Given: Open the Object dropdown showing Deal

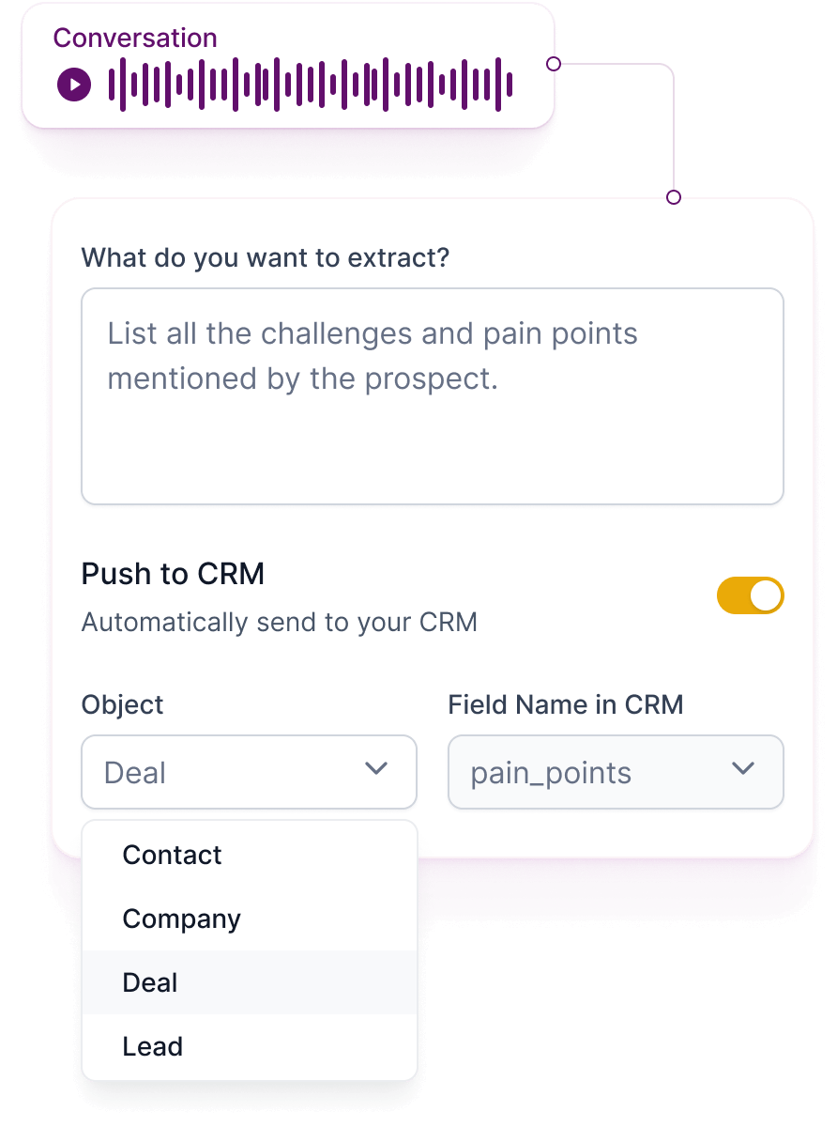Looking at the screenshot, I should (249, 772).
